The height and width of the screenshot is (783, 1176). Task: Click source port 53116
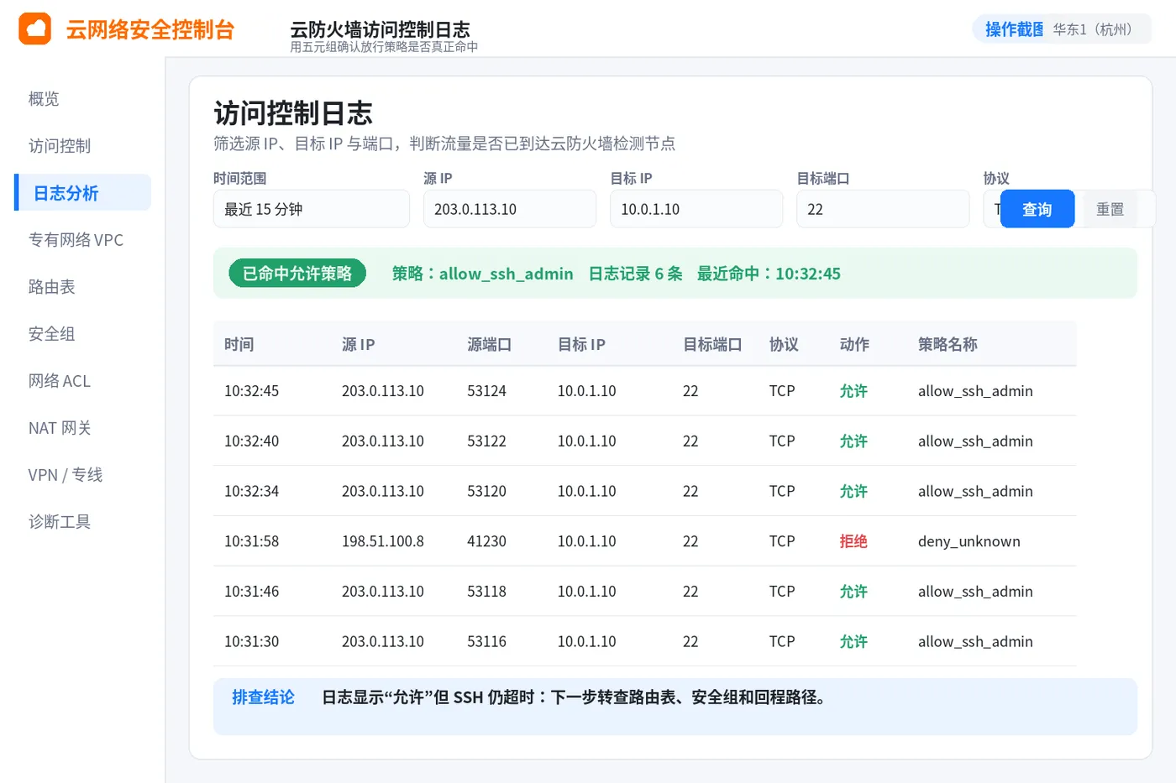[x=487, y=641]
